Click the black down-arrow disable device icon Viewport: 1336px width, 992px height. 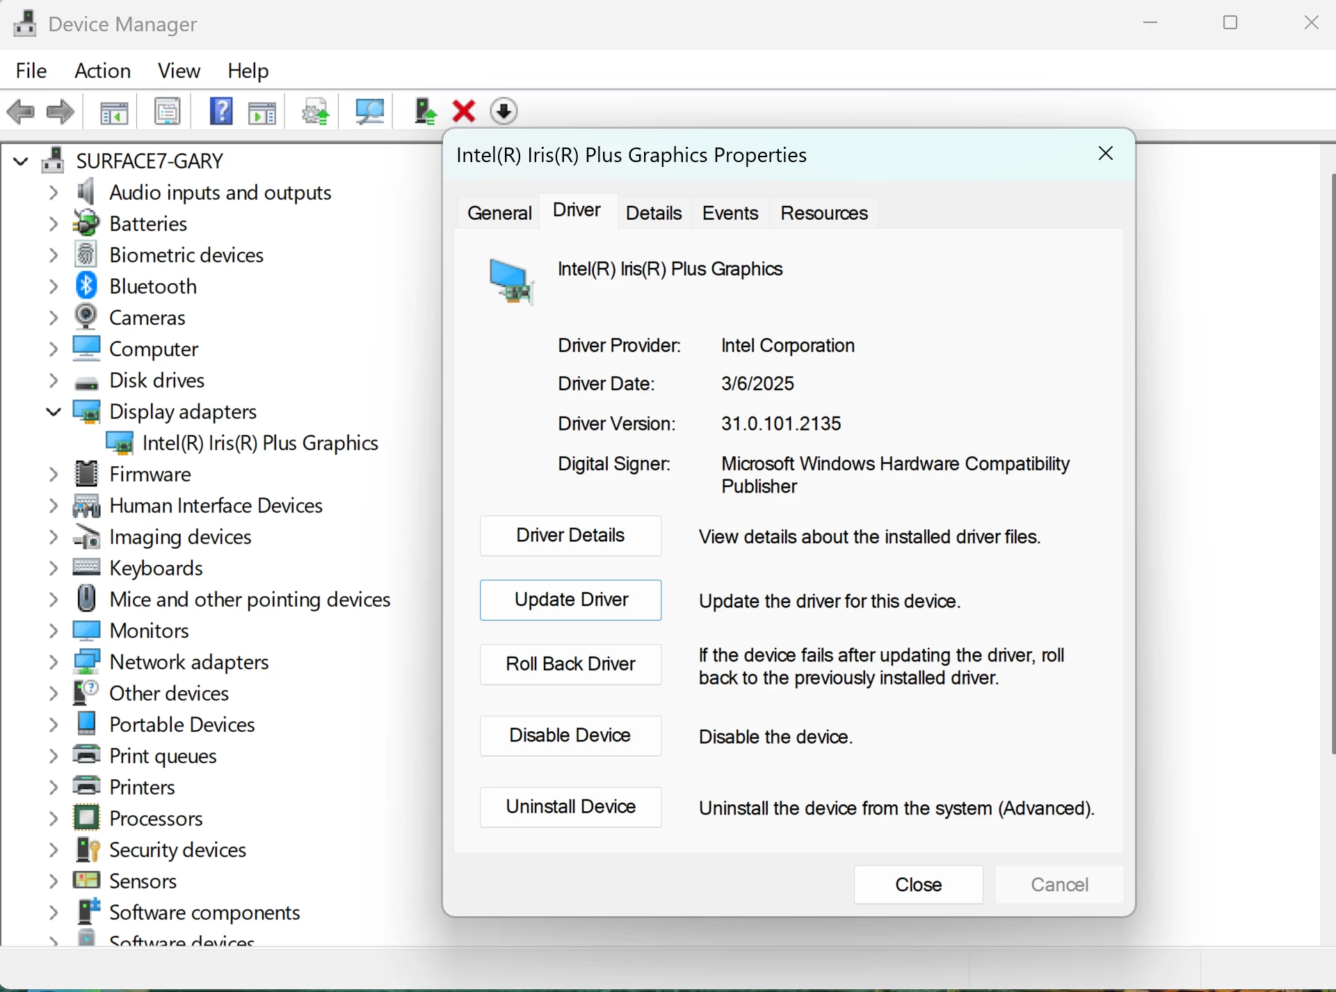coord(504,111)
